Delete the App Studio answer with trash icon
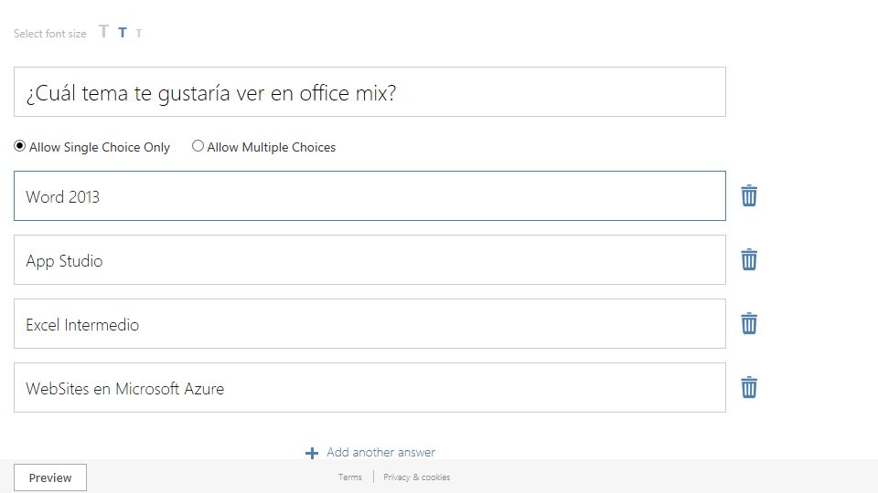 tap(749, 259)
